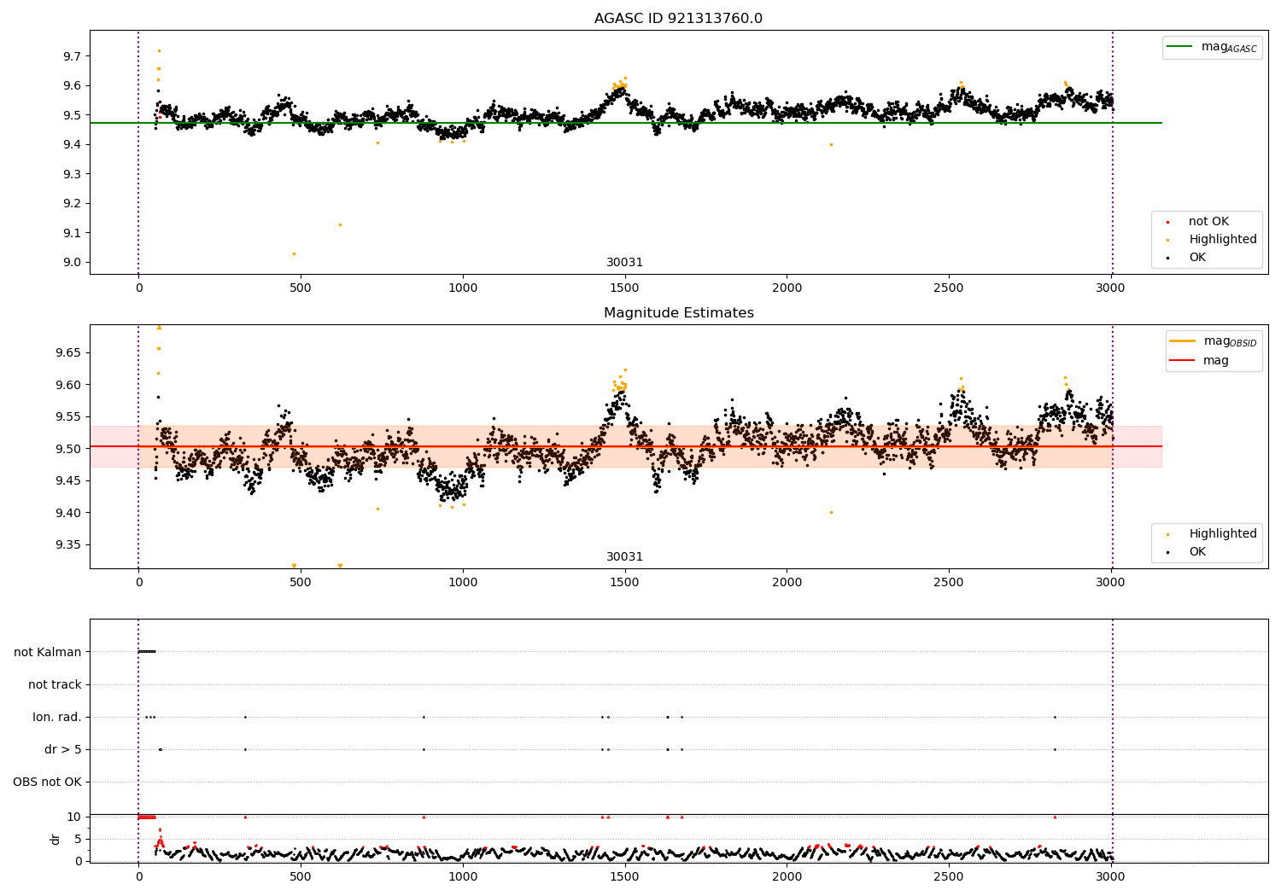Click the rotated 'dr' axis label

click(56, 839)
